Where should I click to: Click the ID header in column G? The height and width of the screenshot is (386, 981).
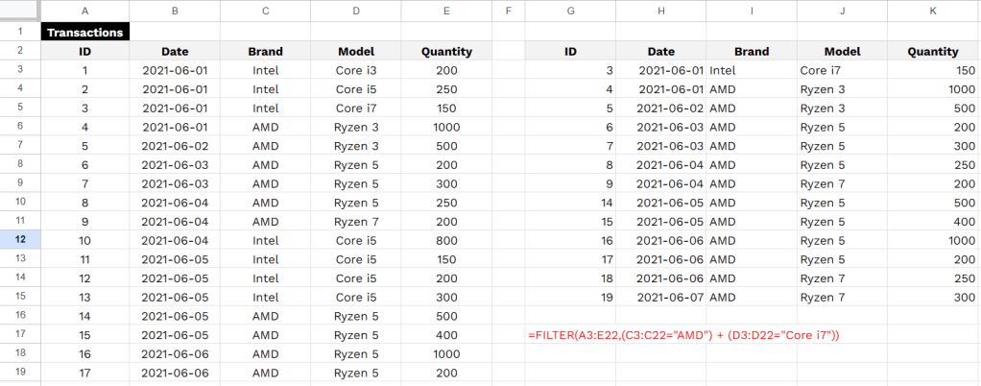tap(571, 52)
